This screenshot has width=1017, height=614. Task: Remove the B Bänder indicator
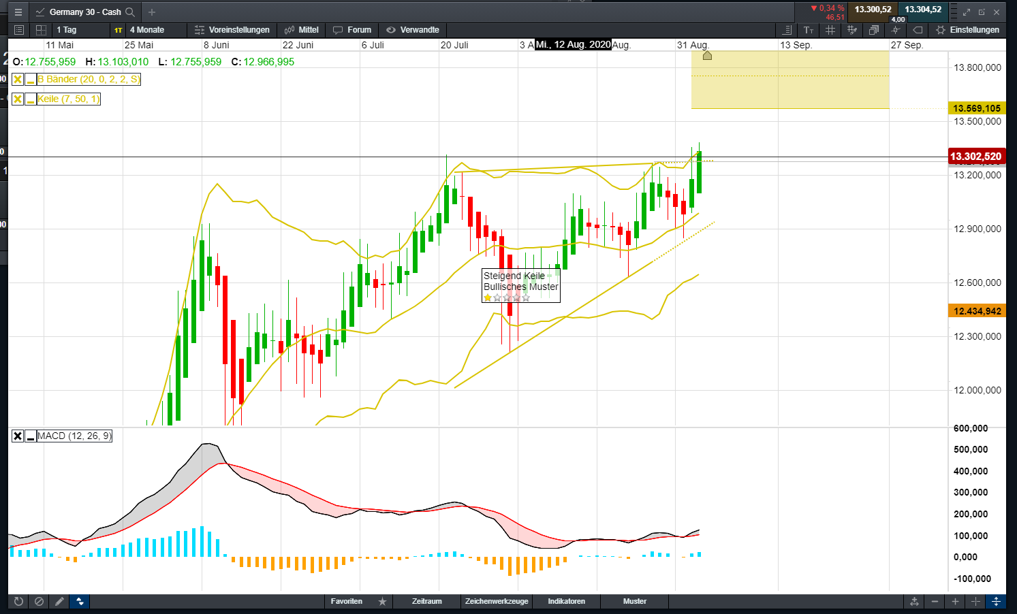pyautogui.click(x=18, y=79)
